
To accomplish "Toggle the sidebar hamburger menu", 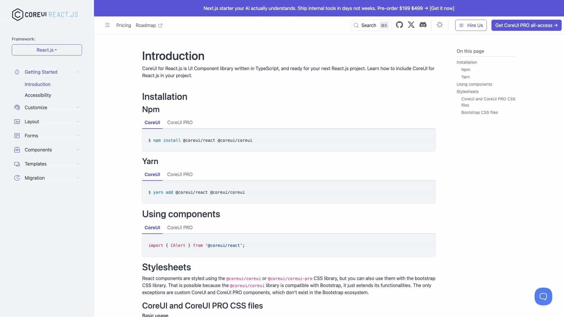I will pyautogui.click(x=108, y=25).
